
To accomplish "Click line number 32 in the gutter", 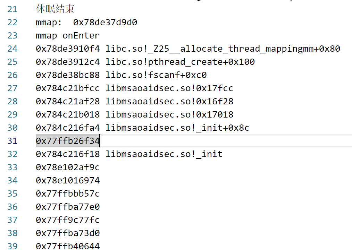I will point(12,154).
